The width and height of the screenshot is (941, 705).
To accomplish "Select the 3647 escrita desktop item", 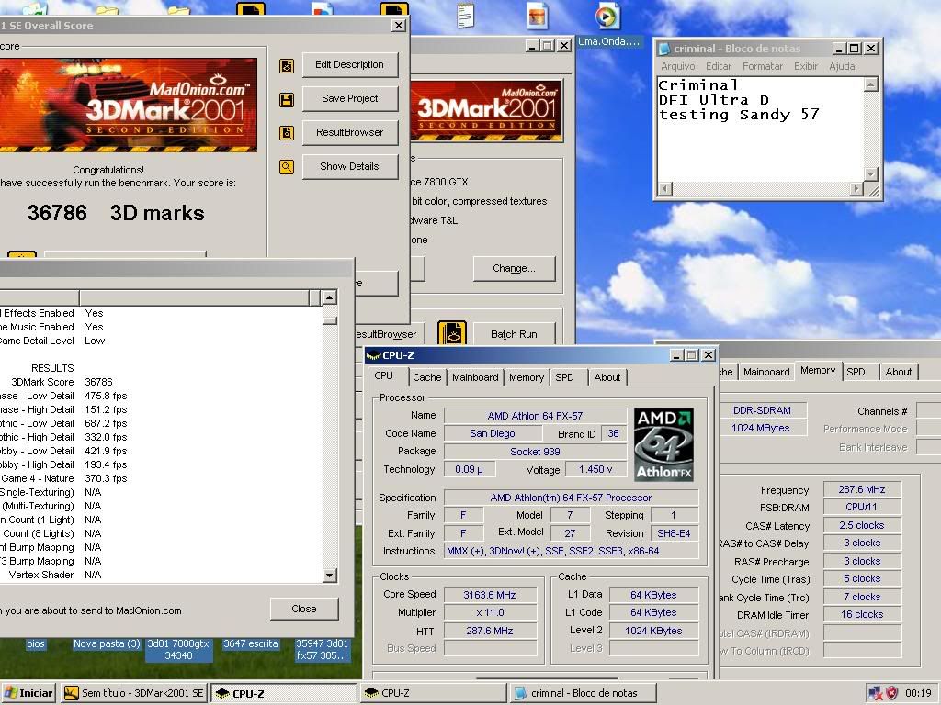I will point(251,643).
